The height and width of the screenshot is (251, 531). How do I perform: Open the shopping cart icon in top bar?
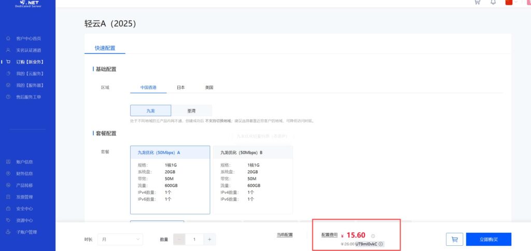tap(477, 3)
